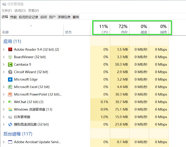The width and height of the screenshot is (186, 147).
Task: Switch to the 进程 tab
Action: (5, 17)
